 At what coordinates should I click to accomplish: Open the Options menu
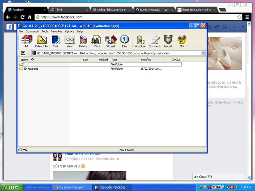pyautogui.click(x=69, y=31)
